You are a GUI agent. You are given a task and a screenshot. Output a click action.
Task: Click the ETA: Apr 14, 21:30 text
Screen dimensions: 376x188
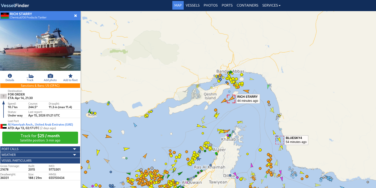click(x=20, y=98)
